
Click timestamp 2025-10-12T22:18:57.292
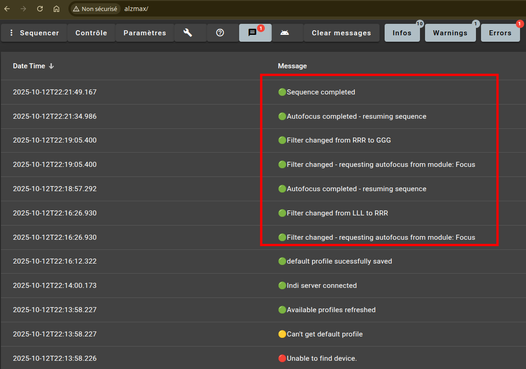[x=55, y=189]
